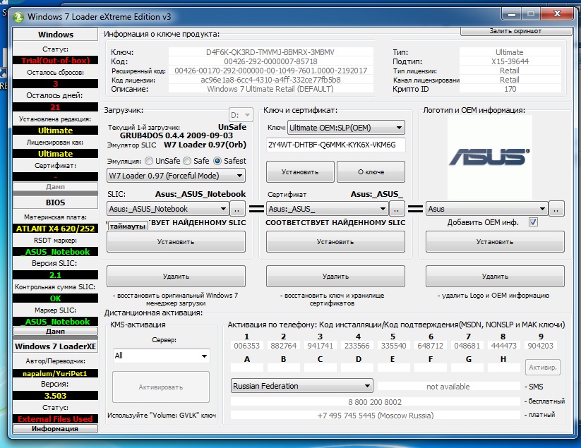Click Установить under the SLIC loader dropdown
The width and height of the screenshot is (581, 448).
pos(176,242)
